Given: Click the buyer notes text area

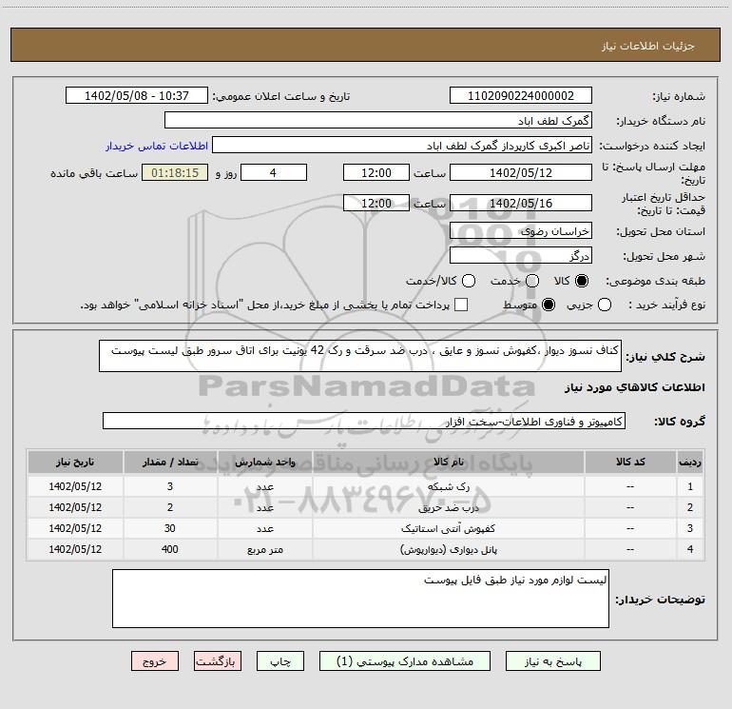Looking at the screenshot, I should (360, 599).
